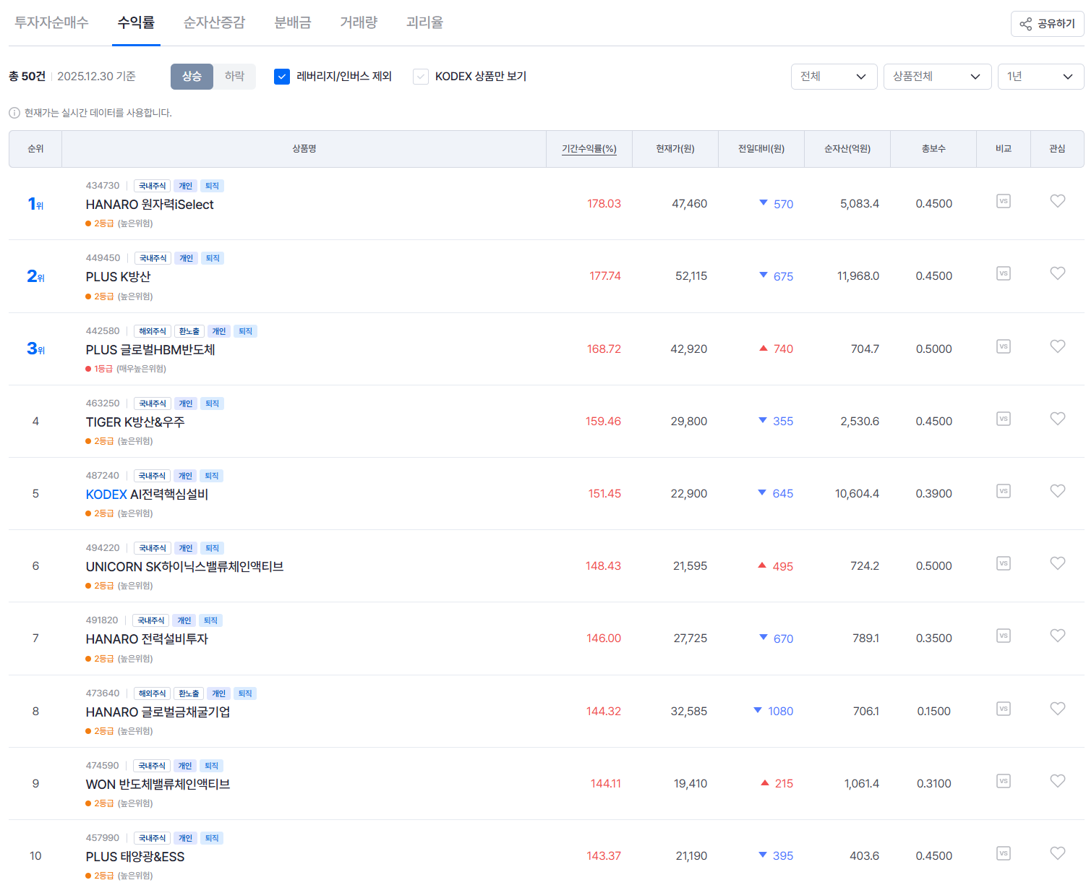Image resolution: width=1086 pixels, height=888 pixels.
Task: Open PLUS 태양광&ESS product link
Action: (x=135, y=857)
